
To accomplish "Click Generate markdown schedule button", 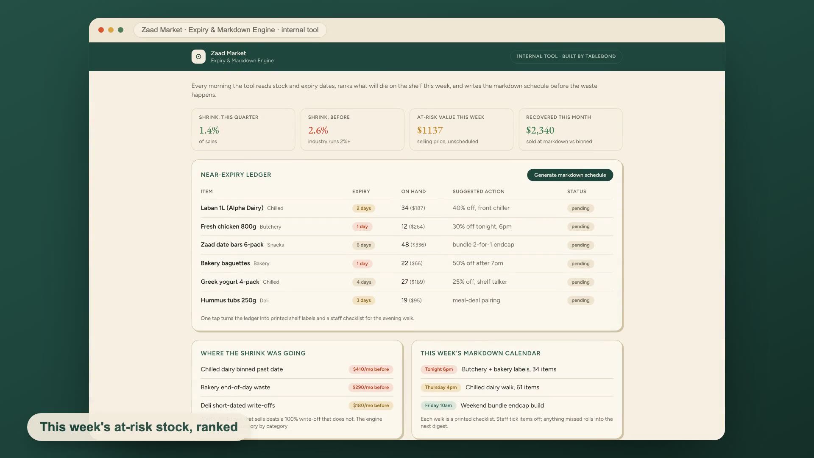I will click(570, 175).
